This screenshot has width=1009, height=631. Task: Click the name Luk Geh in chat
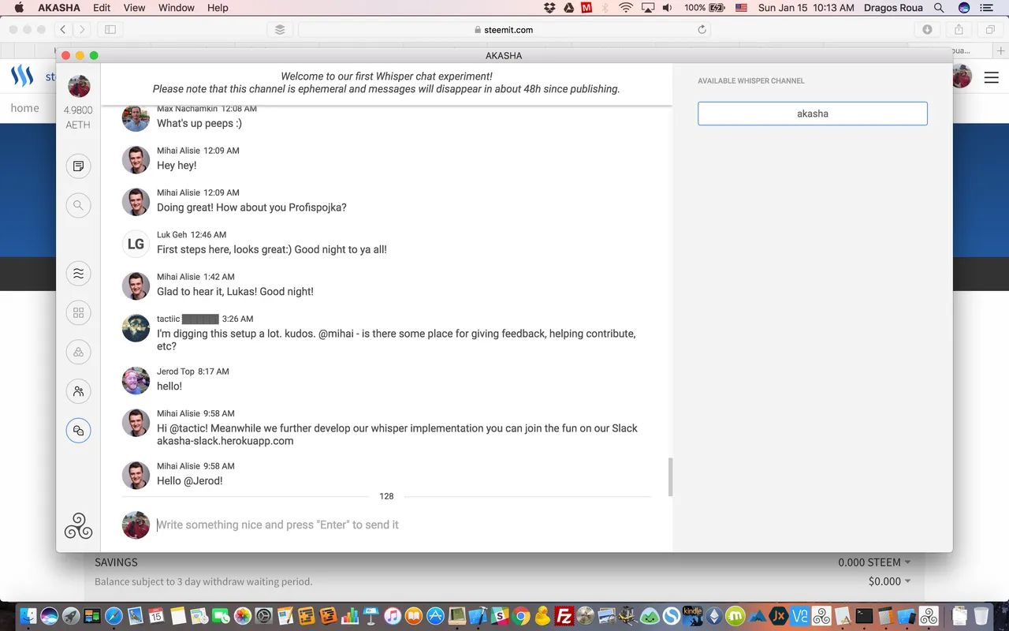(172, 235)
